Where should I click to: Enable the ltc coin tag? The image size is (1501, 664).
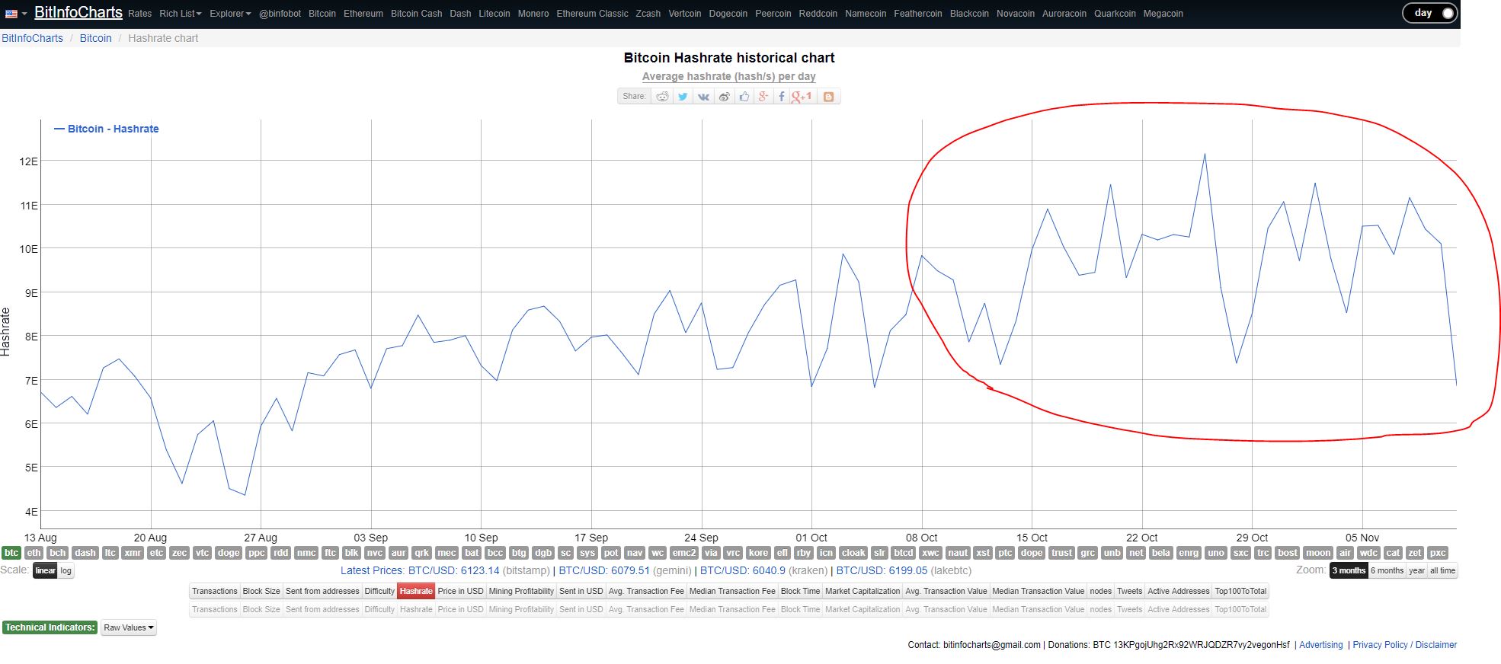[110, 553]
